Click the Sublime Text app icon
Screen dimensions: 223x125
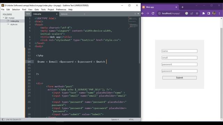(3, 6)
